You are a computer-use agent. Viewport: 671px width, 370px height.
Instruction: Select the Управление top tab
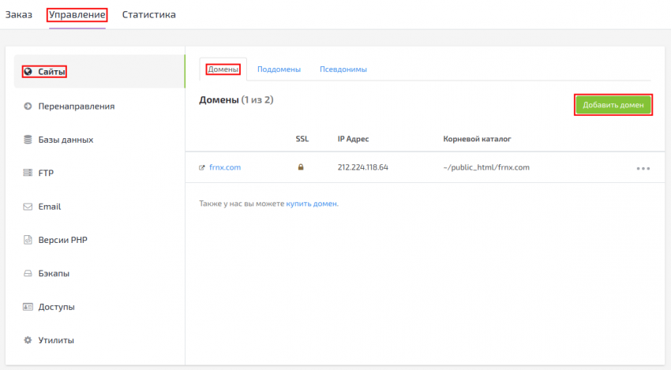(x=77, y=14)
